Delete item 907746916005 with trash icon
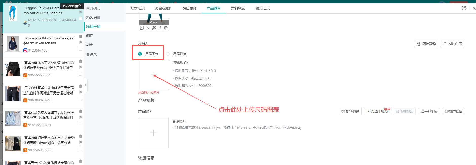 [81, 136]
